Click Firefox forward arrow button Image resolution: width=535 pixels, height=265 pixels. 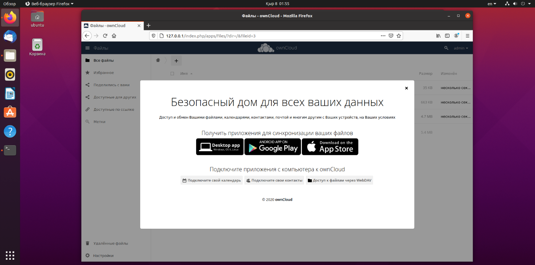click(96, 36)
